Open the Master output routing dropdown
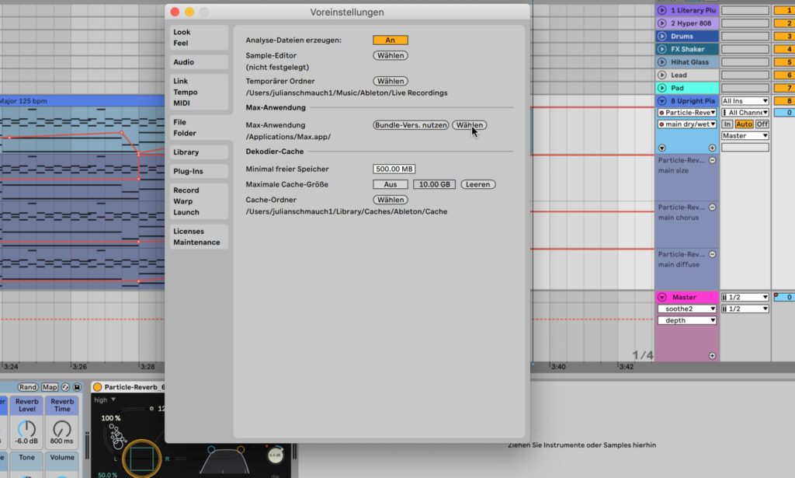 point(745,136)
